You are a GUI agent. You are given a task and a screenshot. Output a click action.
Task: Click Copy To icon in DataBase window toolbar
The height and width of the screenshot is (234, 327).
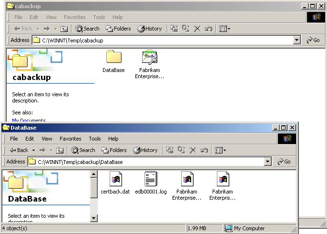(x=181, y=150)
